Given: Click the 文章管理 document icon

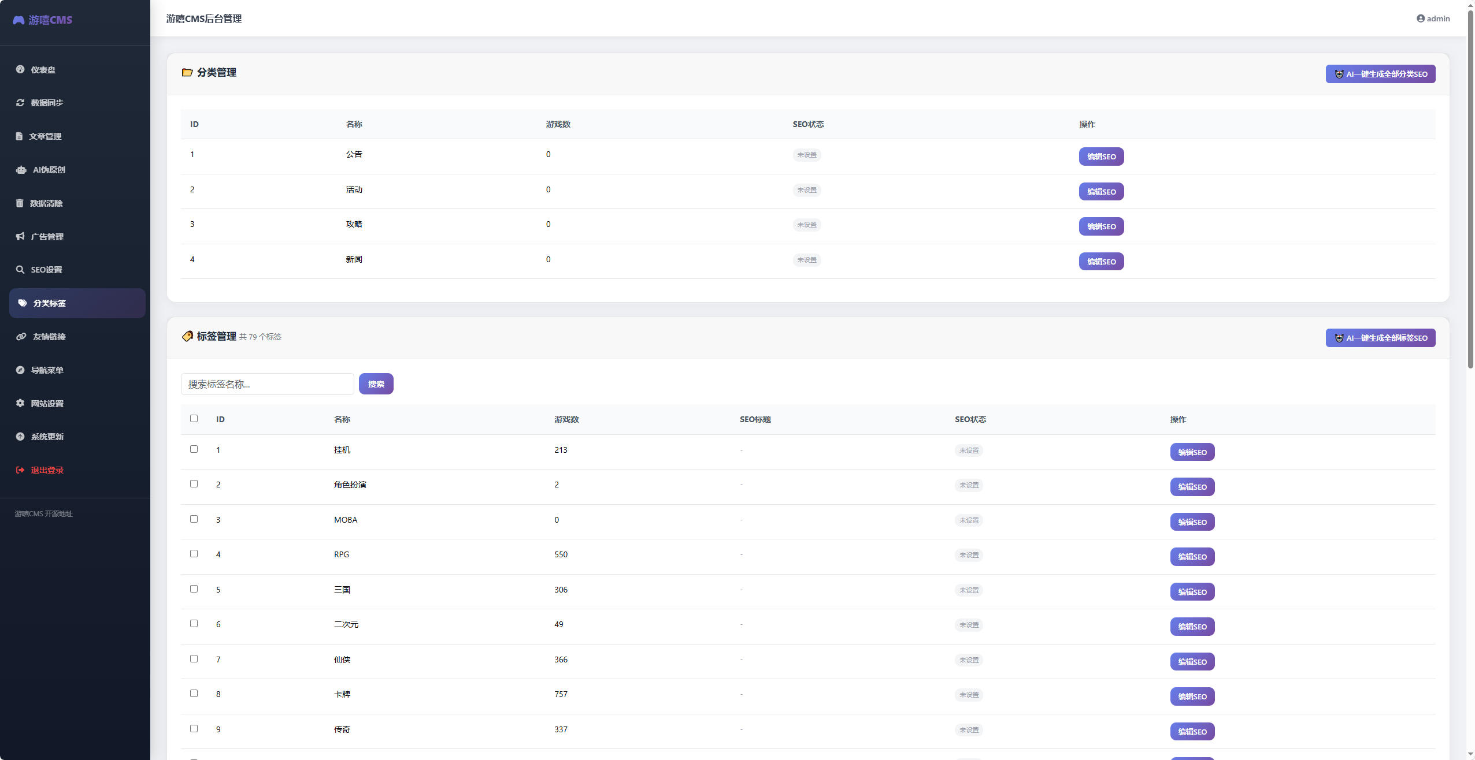Looking at the screenshot, I should click(19, 136).
